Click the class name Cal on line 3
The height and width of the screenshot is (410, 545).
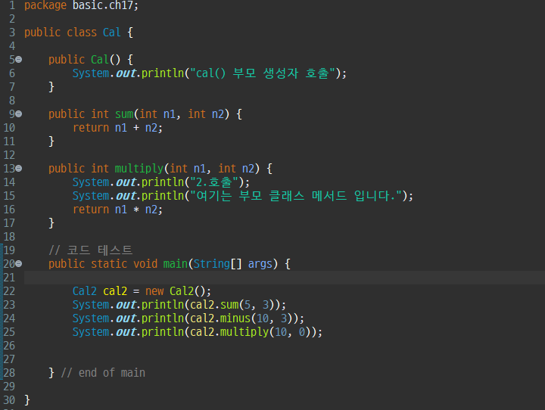click(111, 33)
